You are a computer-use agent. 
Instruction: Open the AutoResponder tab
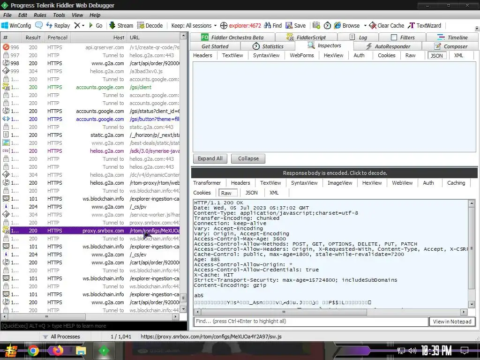coord(388,46)
